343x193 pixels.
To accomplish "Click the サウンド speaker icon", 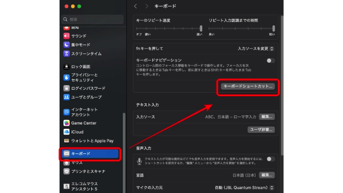I will click(x=66, y=36).
